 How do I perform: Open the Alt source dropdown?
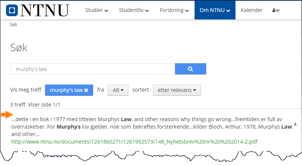(118, 90)
